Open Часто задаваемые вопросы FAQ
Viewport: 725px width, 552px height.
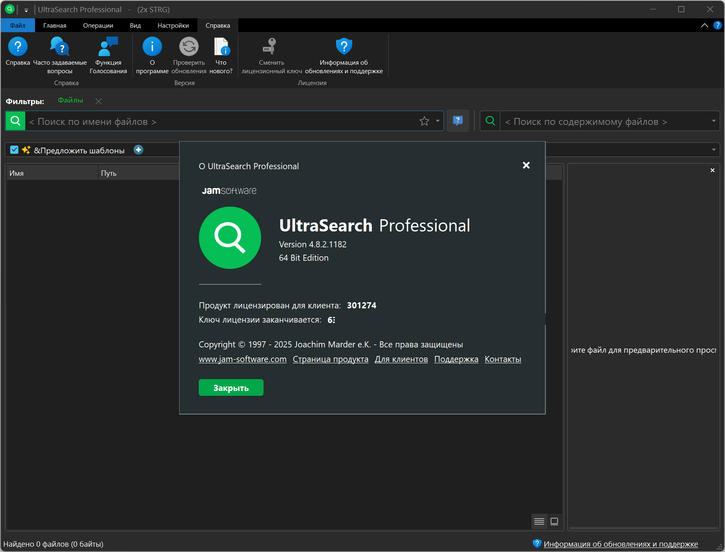[x=60, y=47]
